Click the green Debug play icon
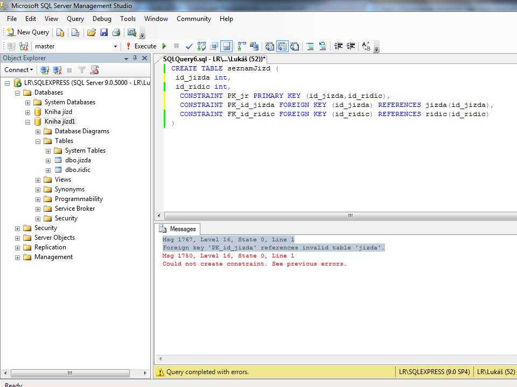517x387 pixels. click(164, 46)
